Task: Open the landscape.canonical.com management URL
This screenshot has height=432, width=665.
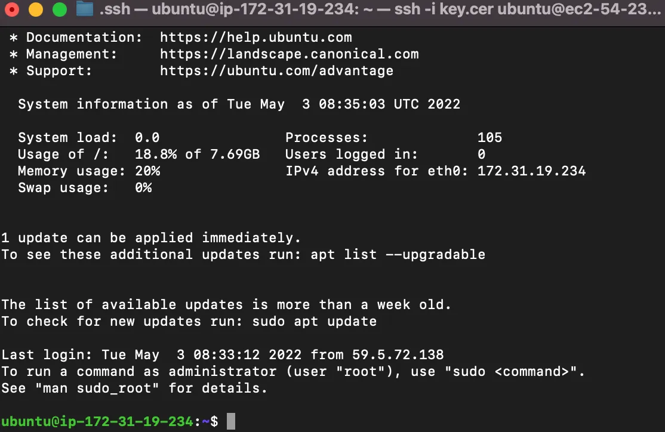Action: (290, 54)
